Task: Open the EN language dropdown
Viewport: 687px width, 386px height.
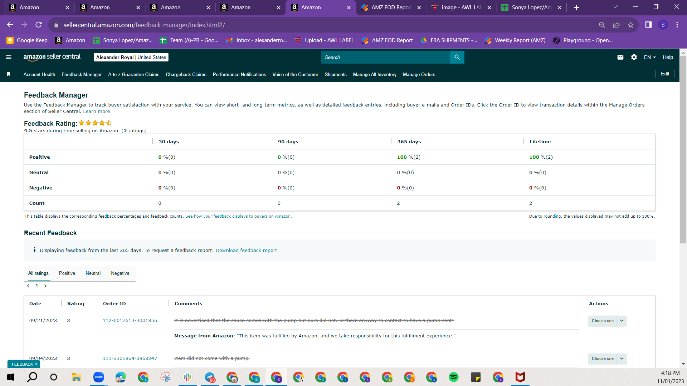Action: pyautogui.click(x=650, y=57)
